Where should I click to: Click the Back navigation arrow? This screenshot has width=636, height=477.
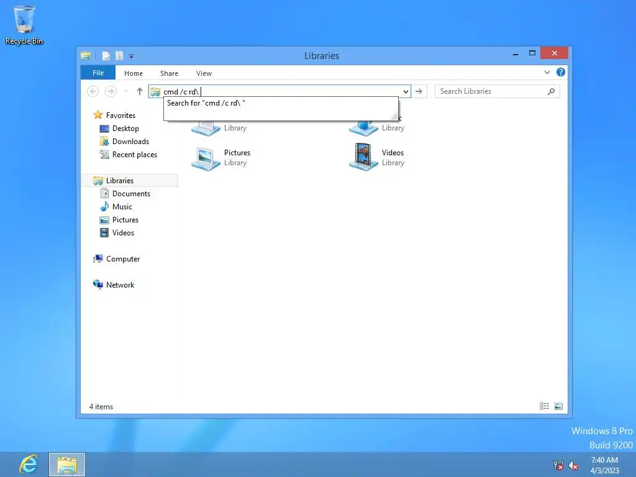point(93,91)
